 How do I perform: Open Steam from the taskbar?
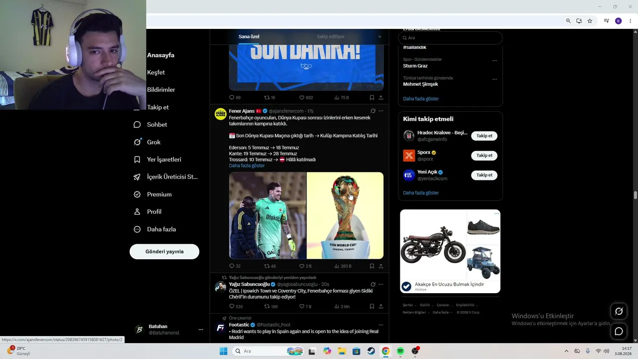371,351
